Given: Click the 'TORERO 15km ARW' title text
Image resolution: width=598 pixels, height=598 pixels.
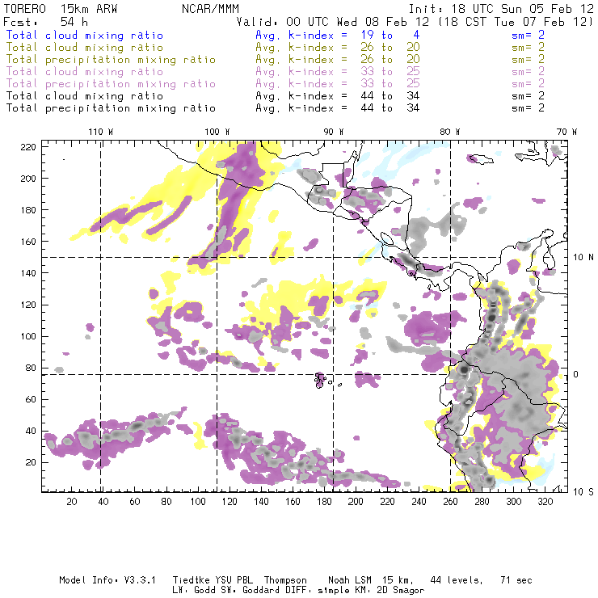Looking at the screenshot, I should 61,9.
